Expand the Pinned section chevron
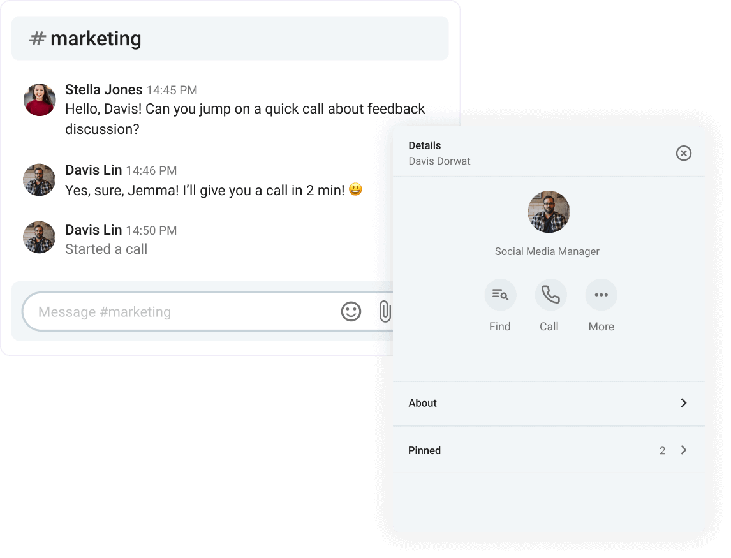 pos(683,450)
